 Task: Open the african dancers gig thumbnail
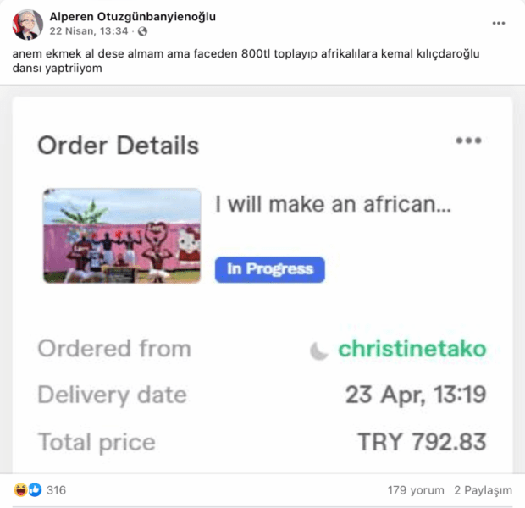coord(122,235)
